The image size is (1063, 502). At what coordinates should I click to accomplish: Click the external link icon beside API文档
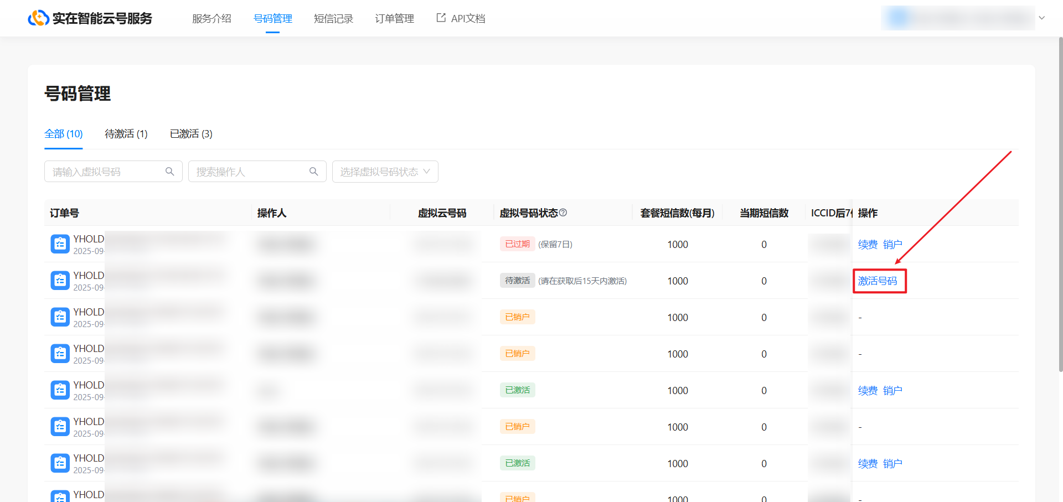(x=441, y=18)
